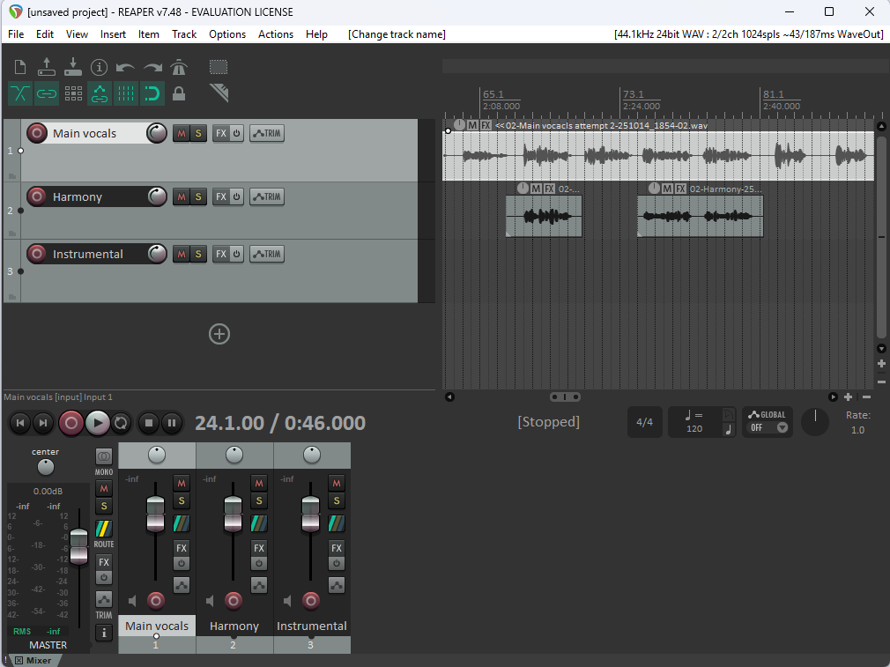Click the Play button in transport

pyautogui.click(x=97, y=423)
